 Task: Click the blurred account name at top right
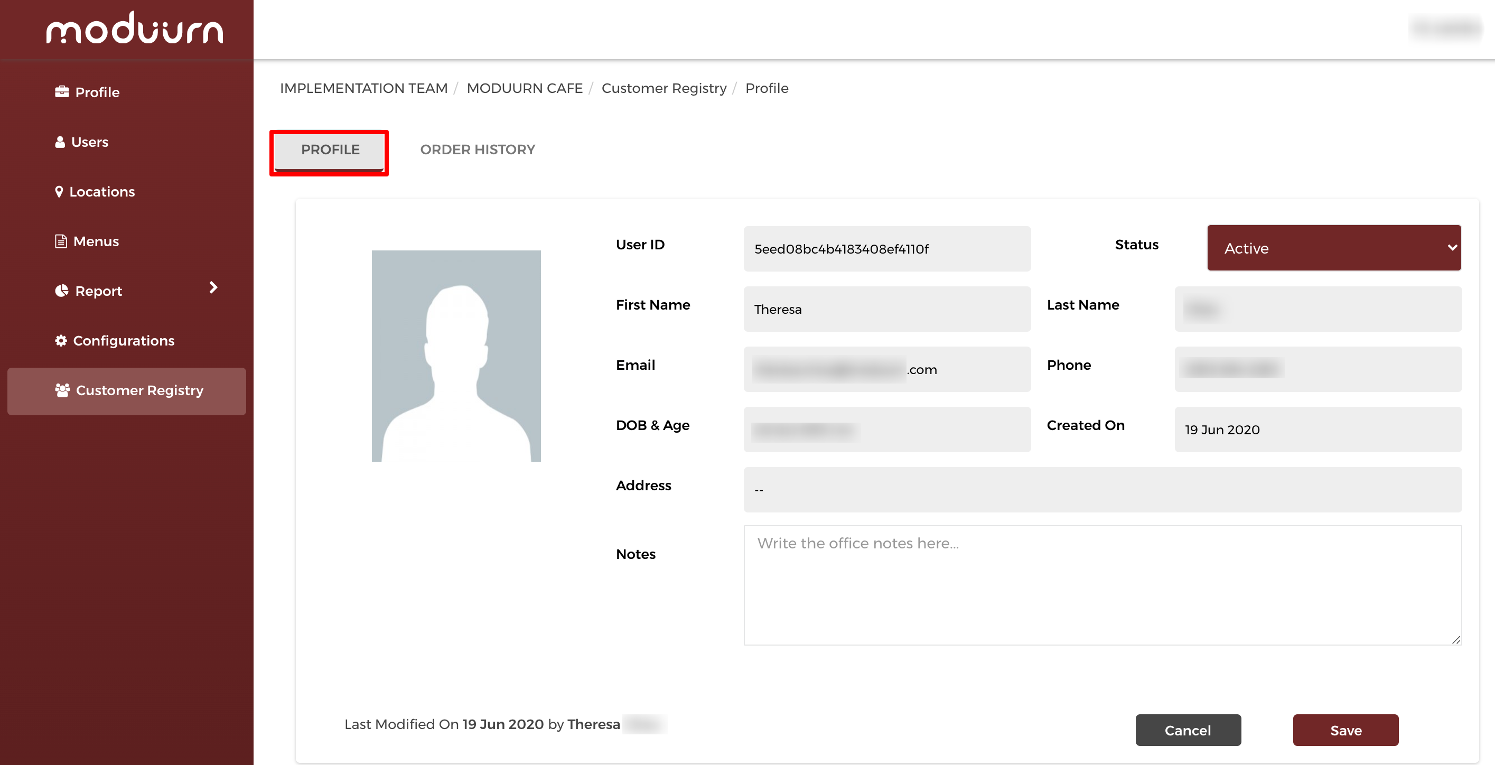click(1445, 28)
